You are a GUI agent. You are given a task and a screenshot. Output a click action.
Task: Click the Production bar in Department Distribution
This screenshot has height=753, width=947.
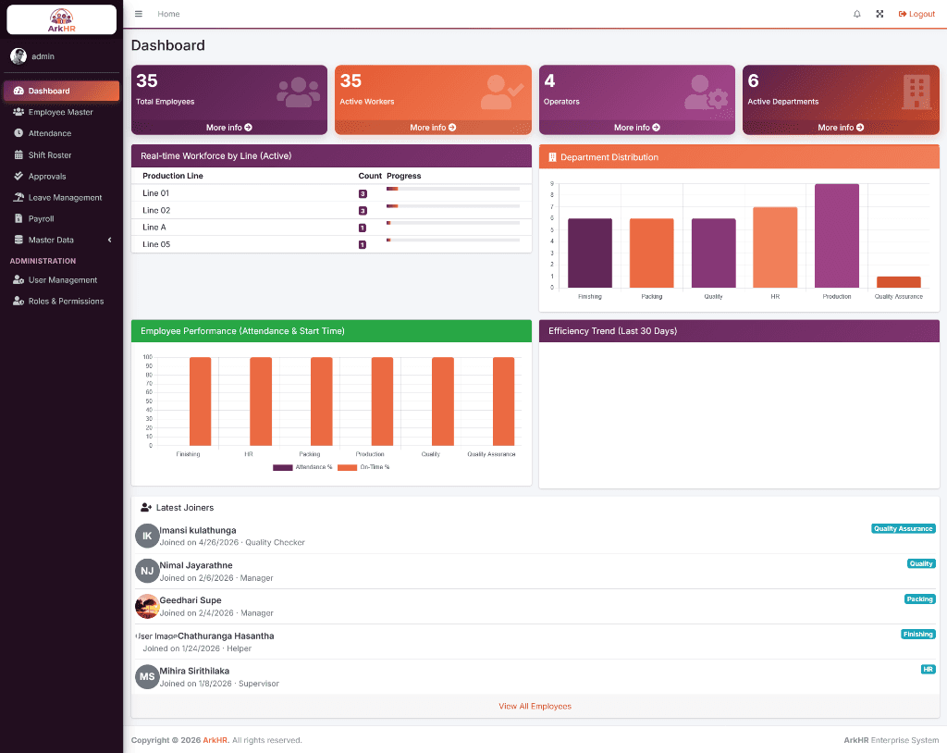(x=836, y=236)
